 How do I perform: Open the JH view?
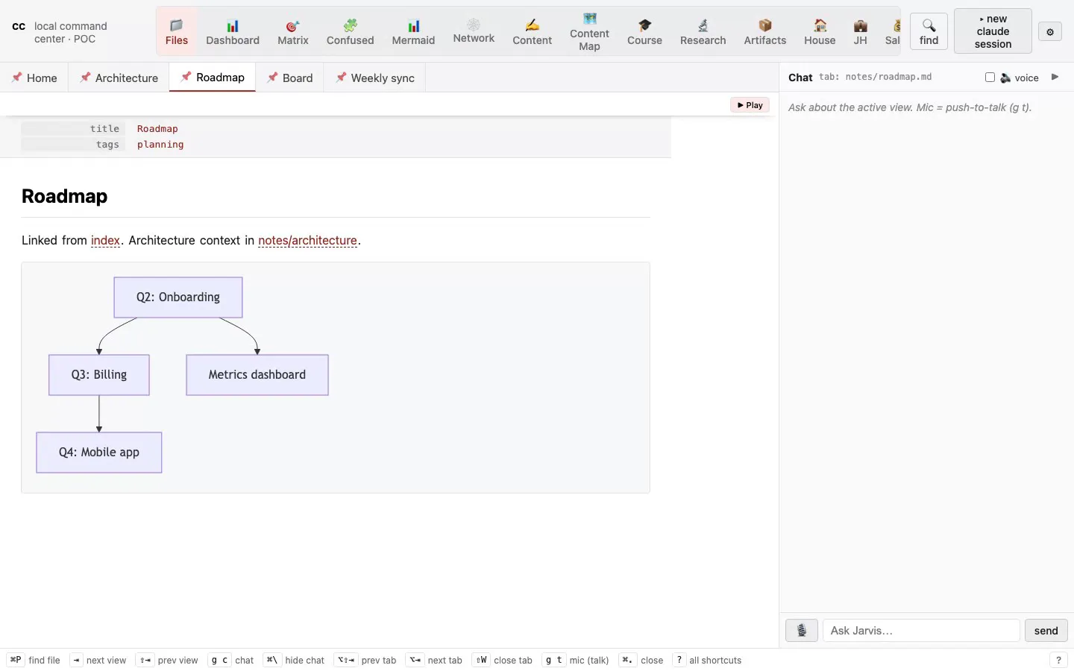point(860,31)
